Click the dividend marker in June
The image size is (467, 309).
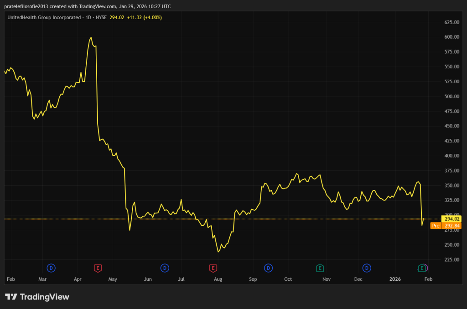pyautogui.click(x=164, y=268)
